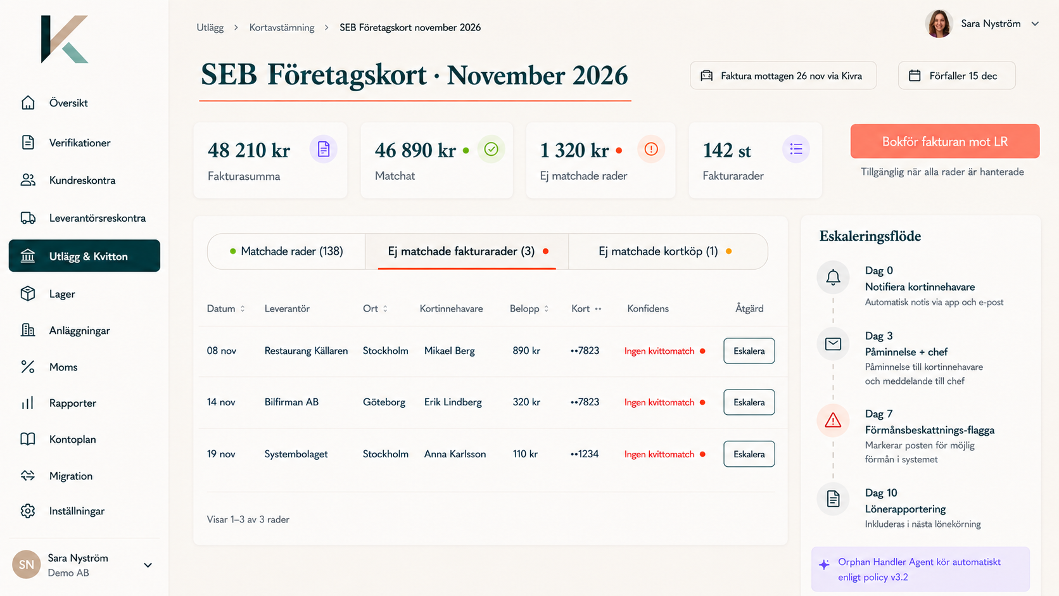
Task: Click the Lager box icon
Action: [28, 293]
